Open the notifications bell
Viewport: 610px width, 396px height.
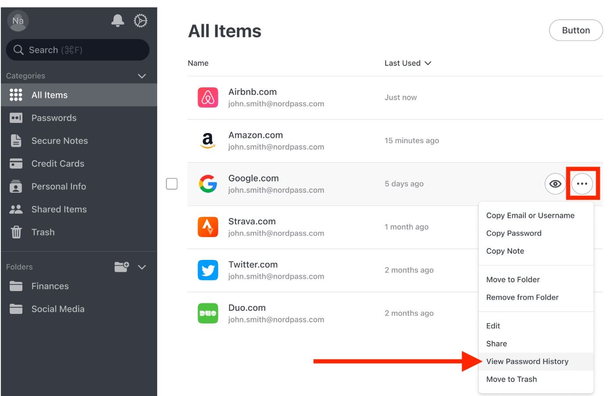[117, 20]
